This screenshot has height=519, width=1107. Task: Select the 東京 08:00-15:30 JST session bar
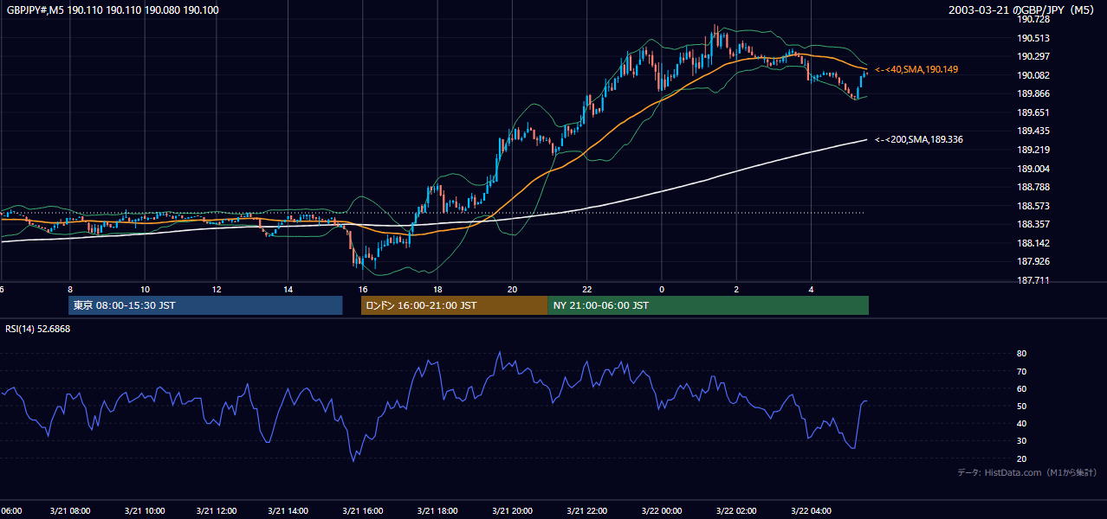coord(205,305)
